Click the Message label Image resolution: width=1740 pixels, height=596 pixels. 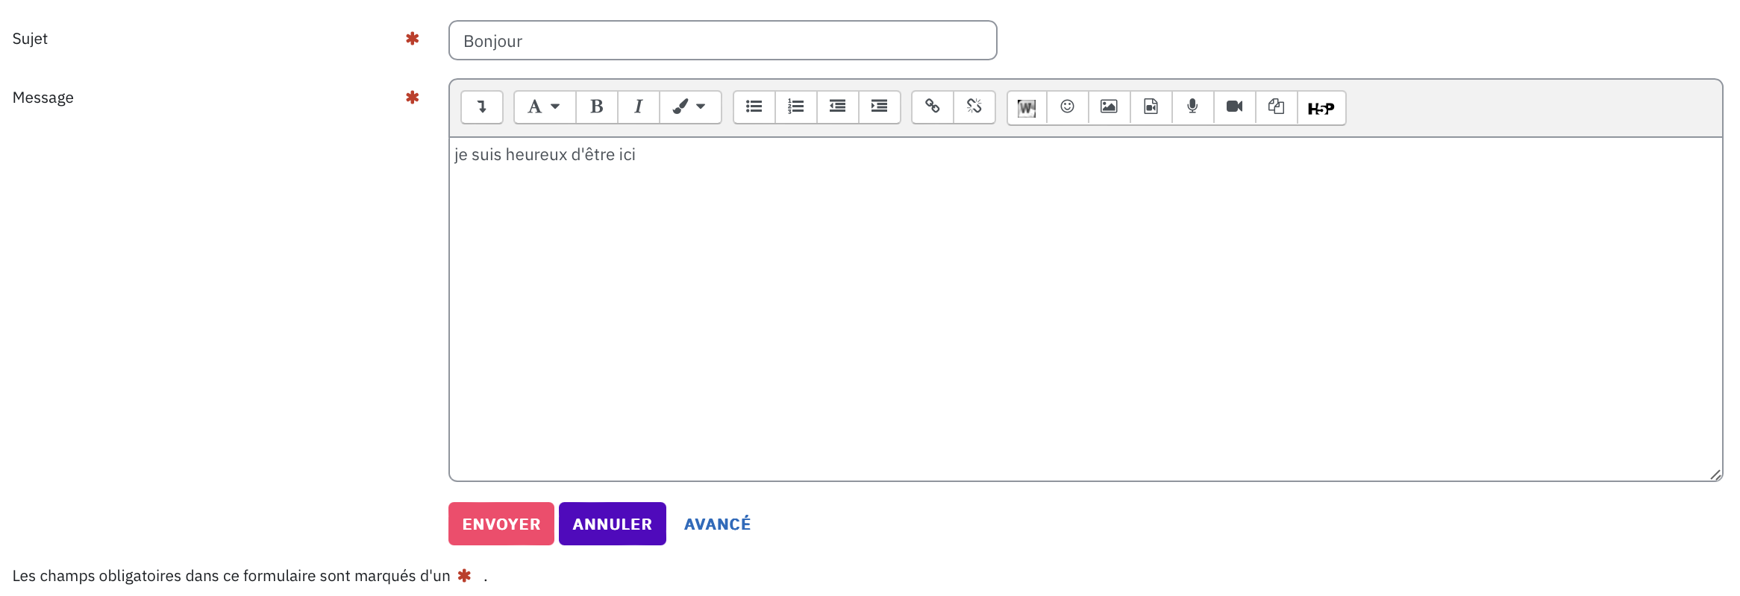43,98
